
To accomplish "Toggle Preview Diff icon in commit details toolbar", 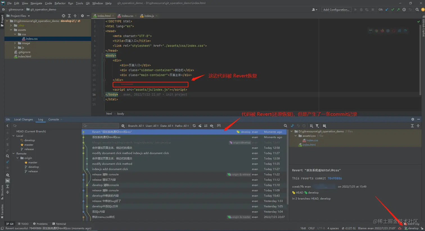I will point(324,126).
